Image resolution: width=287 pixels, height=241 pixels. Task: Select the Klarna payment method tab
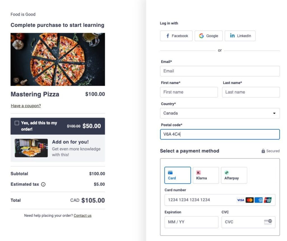pos(206,175)
